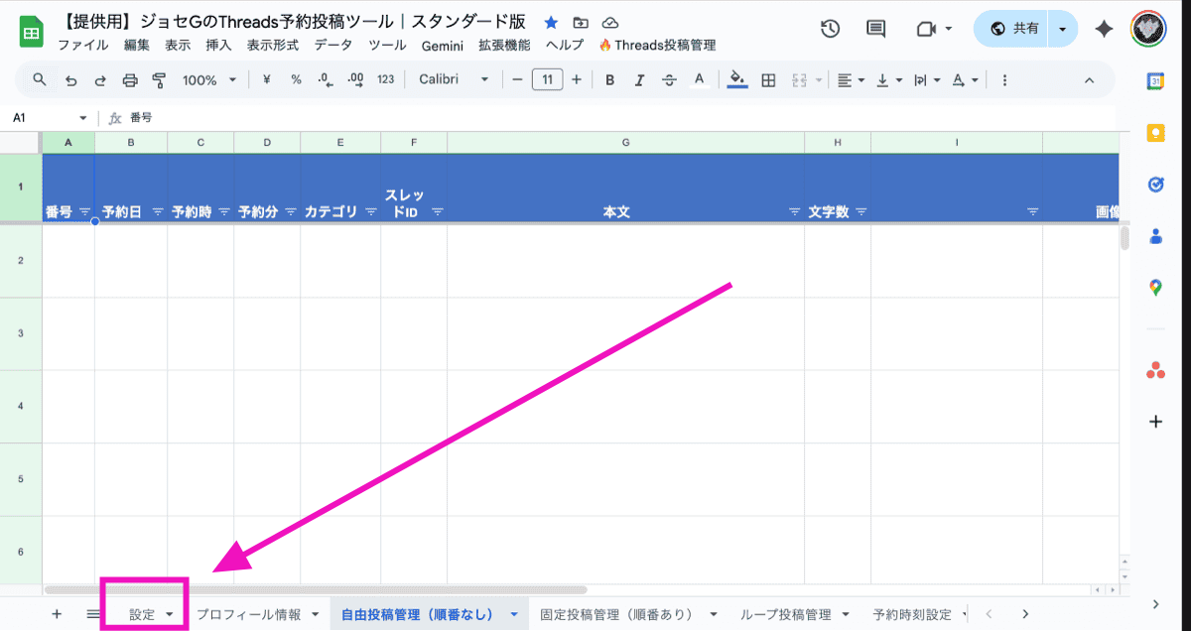This screenshot has width=1191, height=631.
Task: Open Tasks in the side panel
Action: pyautogui.click(x=1155, y=185)
